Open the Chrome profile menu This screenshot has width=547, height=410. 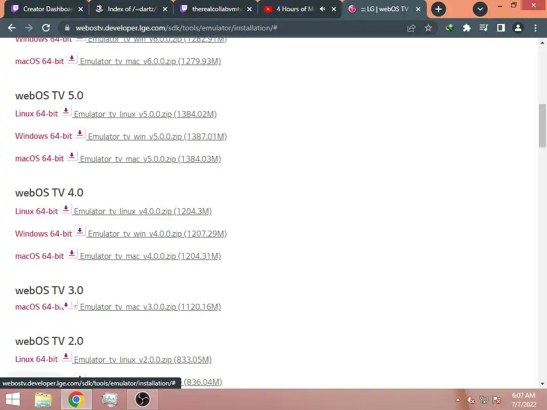coord(518,28)
